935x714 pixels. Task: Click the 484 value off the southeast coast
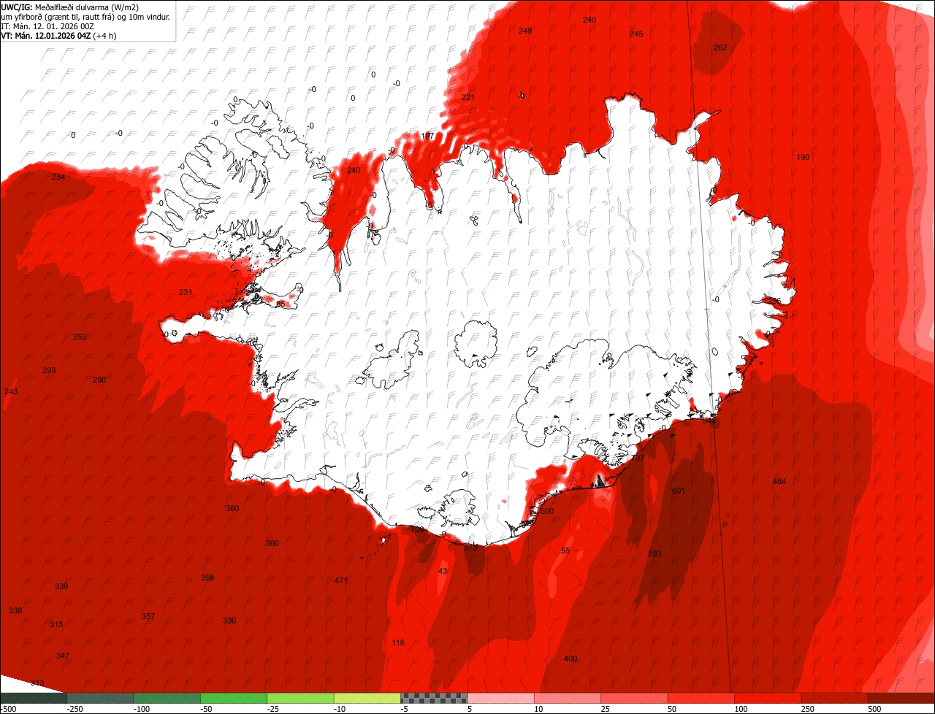tap(779, 480)
